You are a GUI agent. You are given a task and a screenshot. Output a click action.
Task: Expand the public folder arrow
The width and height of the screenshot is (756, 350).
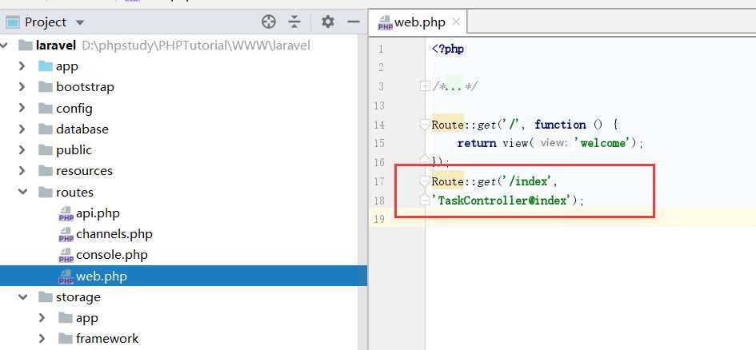(22, 149)
